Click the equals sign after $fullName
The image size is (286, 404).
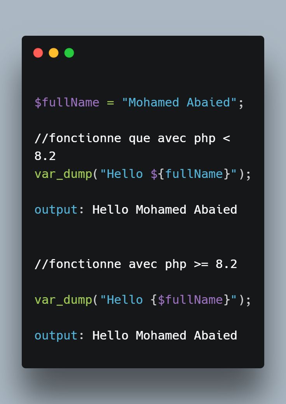click(110, 103)
